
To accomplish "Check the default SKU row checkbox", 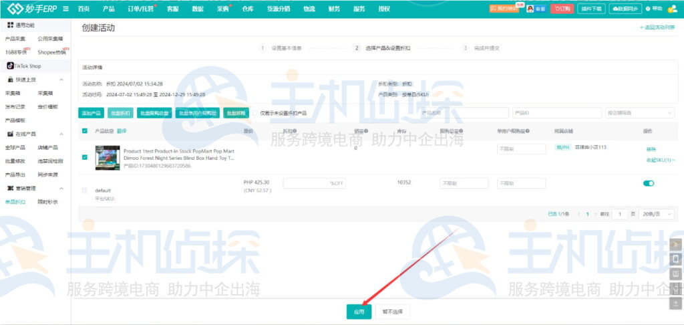I will [85, 190].
